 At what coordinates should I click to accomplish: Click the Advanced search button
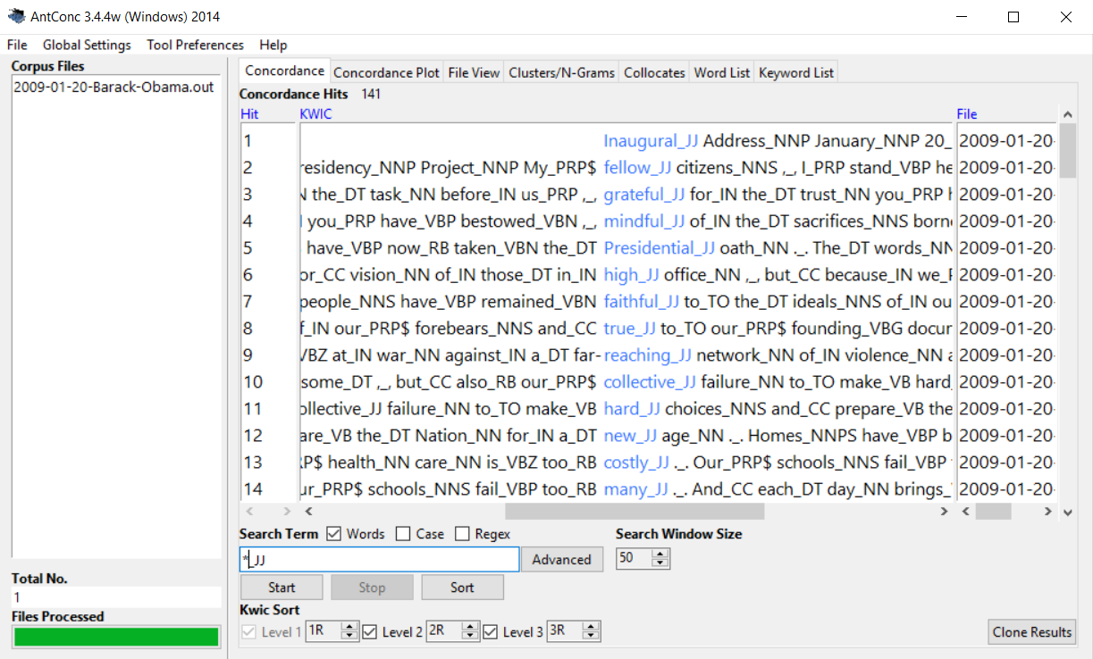click(x=561, y=560)
